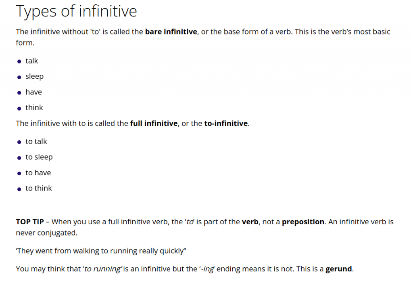This screenshot has height=281, width=413.
Task: Select the 'to sleep' bullet item
Action: 39,157
